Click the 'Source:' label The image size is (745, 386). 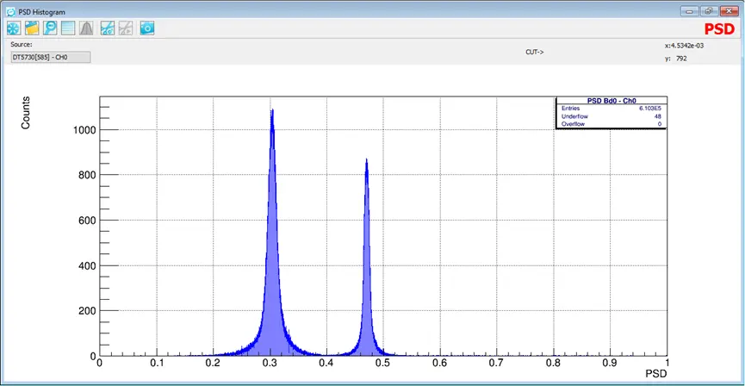point(22,44)
